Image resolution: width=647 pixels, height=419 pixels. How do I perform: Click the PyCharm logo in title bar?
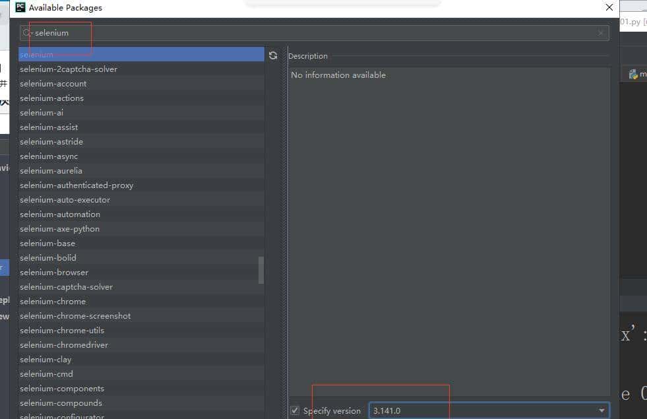tap(20, 8)
